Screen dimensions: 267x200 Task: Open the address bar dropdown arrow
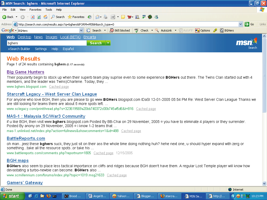click(240, 24)
